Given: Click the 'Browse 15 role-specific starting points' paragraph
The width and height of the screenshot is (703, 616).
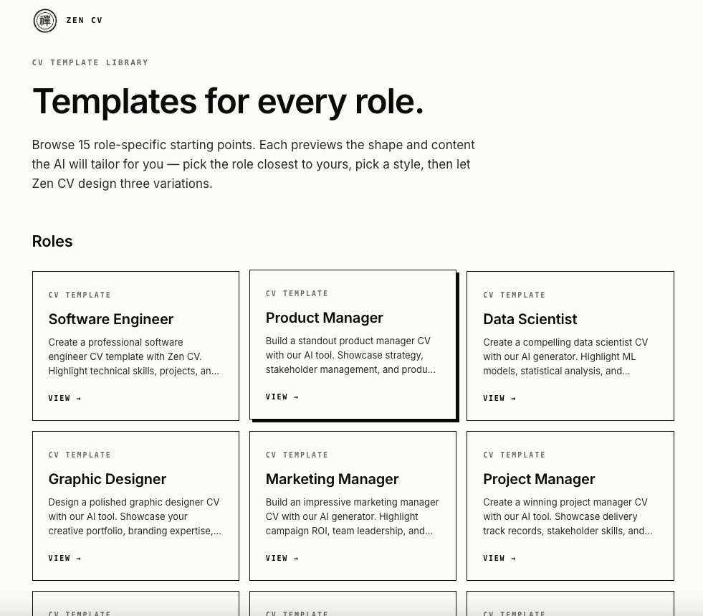Looking at the screenshot, I should (253, 164).
